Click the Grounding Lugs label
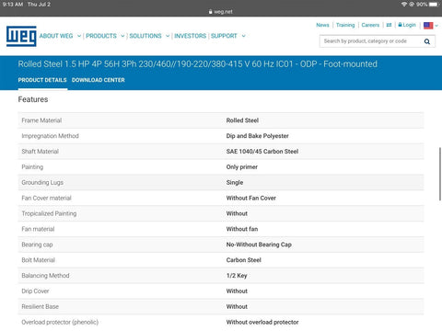Image resolution: width=442 pixels, height=331 pixels. tap(42, 183)
